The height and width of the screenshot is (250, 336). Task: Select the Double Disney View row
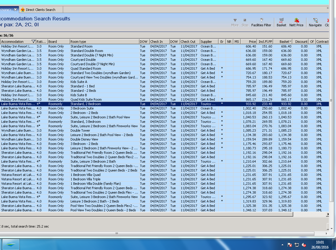[x=164, y=139]
